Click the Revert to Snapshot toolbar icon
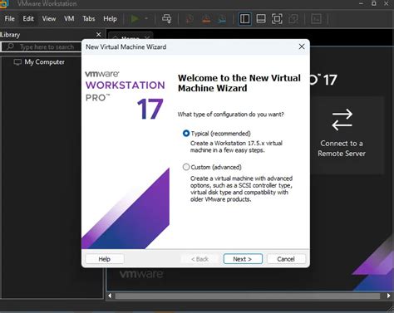The image size is (394, 313). [206, 19]
